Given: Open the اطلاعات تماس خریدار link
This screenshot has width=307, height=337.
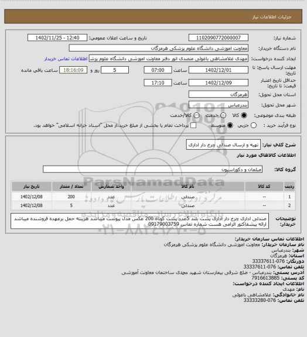Looking at the screenshot, I should [x=66, y=59].
